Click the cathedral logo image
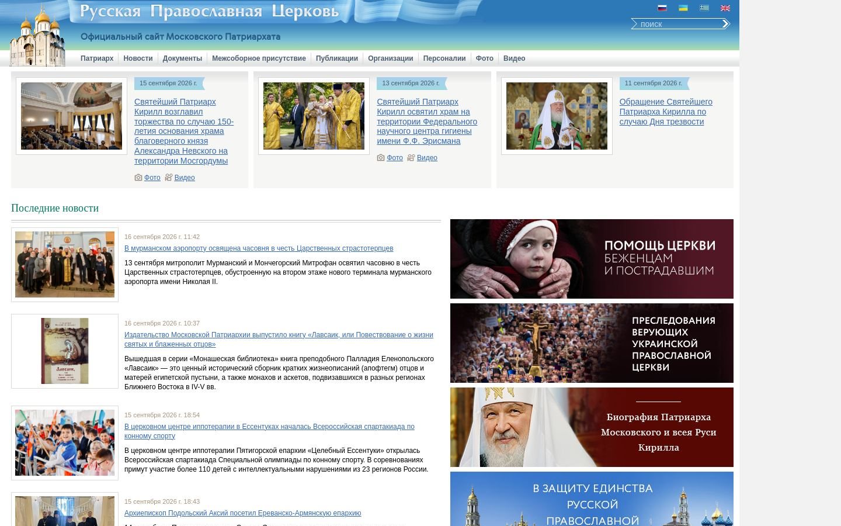 pyautogui.click(x=38, y=35)
